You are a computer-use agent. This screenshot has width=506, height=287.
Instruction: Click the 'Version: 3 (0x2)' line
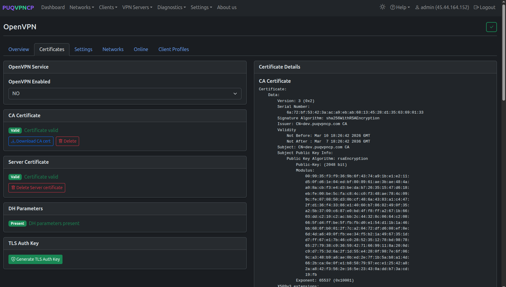coord(296,101)
